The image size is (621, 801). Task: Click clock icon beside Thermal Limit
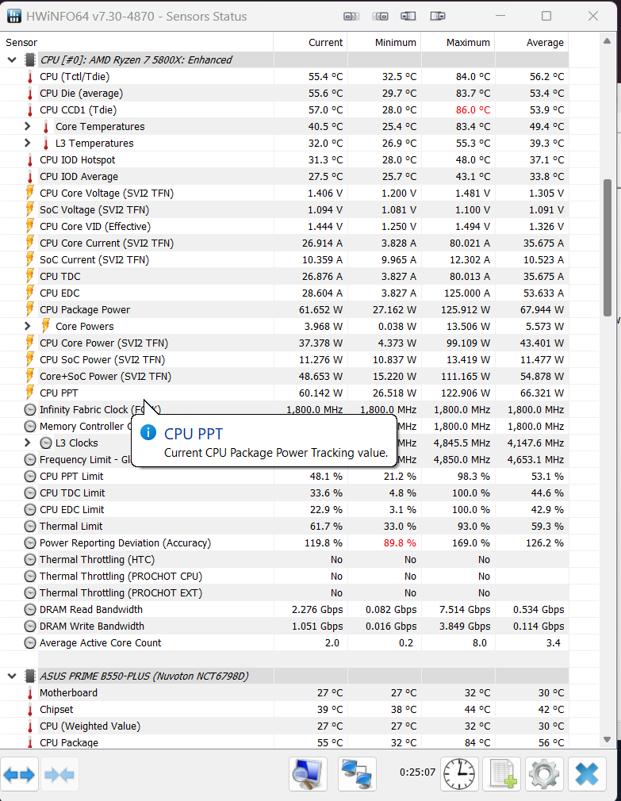(x=30, y=526)
